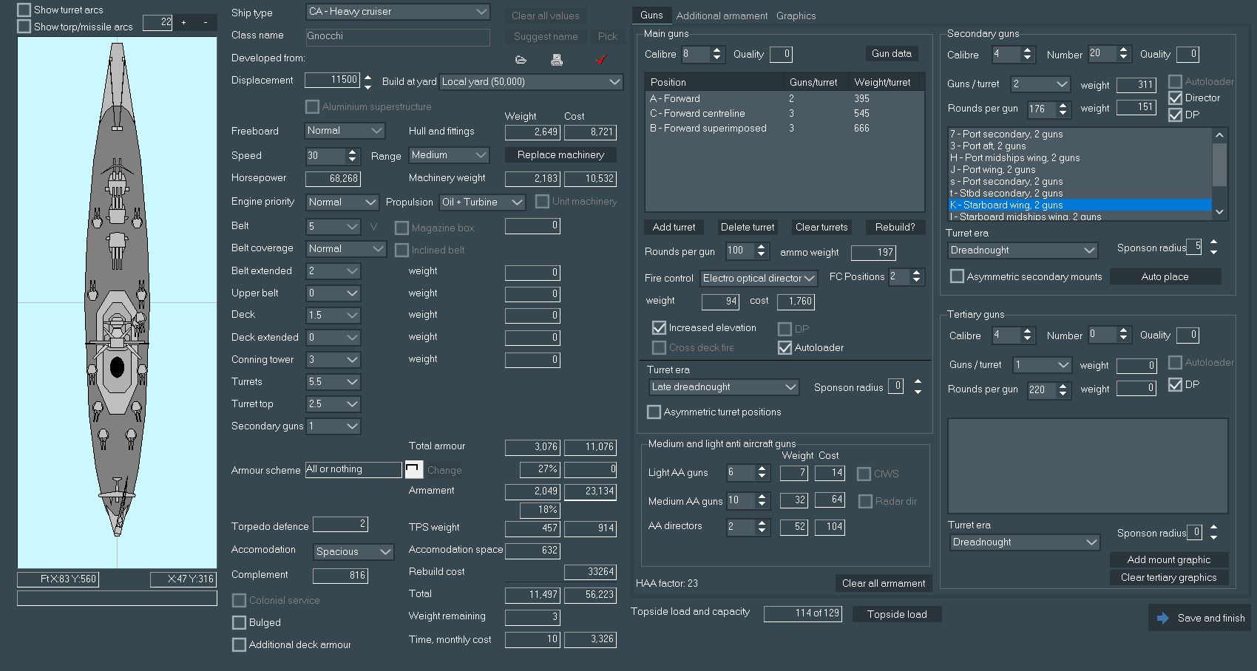This screenshot has width=1257, height=671.
Task: Increase speed using the up spinner arrow
Action: point(352,151)
